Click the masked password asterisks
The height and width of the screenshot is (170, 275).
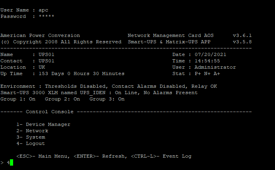coord(46,16)
